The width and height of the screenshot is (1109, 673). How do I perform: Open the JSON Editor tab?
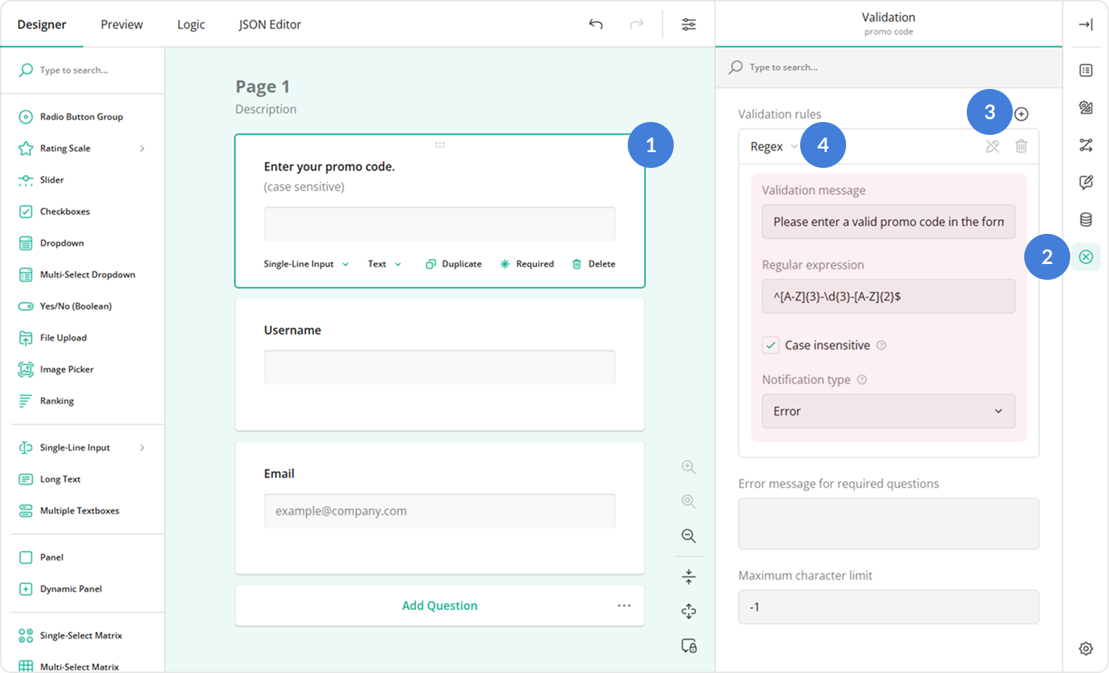point(269,24)
